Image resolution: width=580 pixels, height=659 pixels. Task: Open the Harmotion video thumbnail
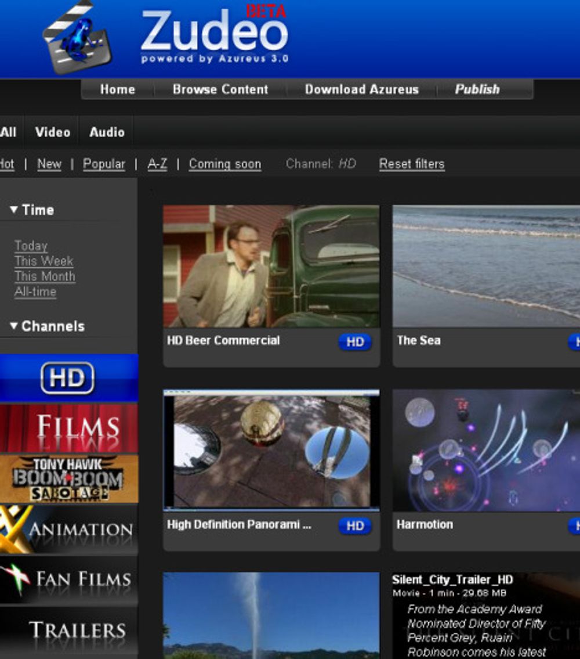point(487,450)
